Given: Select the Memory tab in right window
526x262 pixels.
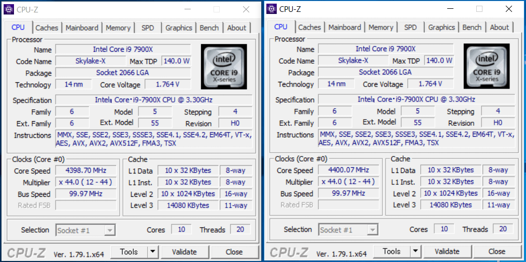Looking at the screenshot, I should point(381,27).
